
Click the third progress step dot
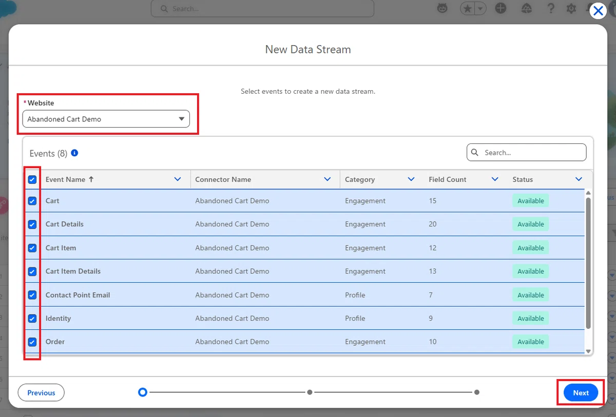coord(477,392)
